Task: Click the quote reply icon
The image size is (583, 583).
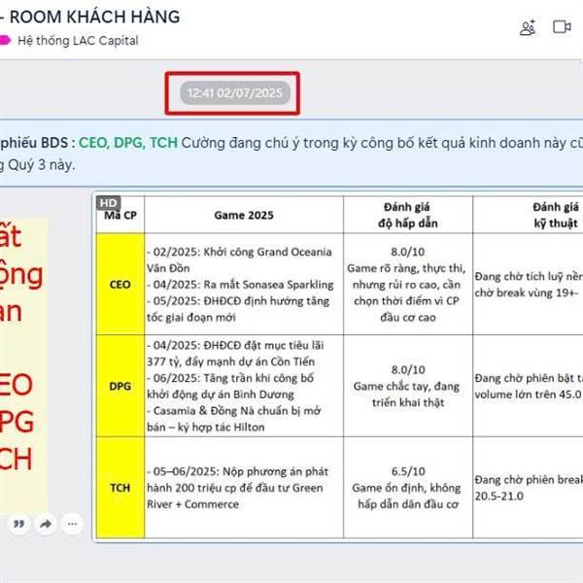Action: coord(18,525)
